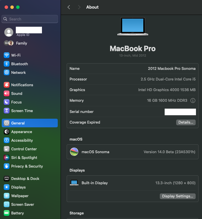Viewport: 202px width, 219px height.
Task: Select Notifications label in sidebar
Action: tap(22, 85)
